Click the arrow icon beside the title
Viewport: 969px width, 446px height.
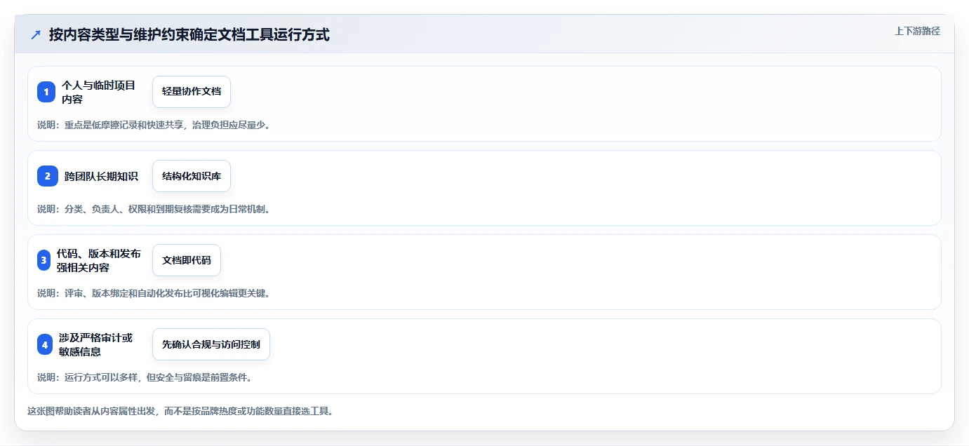pyautogui.click(x=36, y=34)
